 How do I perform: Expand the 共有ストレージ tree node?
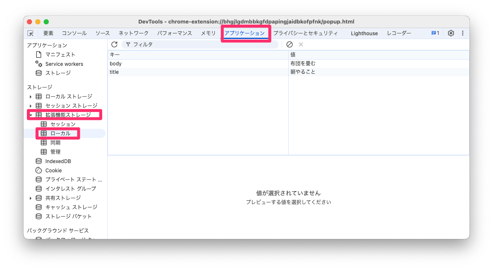click(x=31, y=198)
